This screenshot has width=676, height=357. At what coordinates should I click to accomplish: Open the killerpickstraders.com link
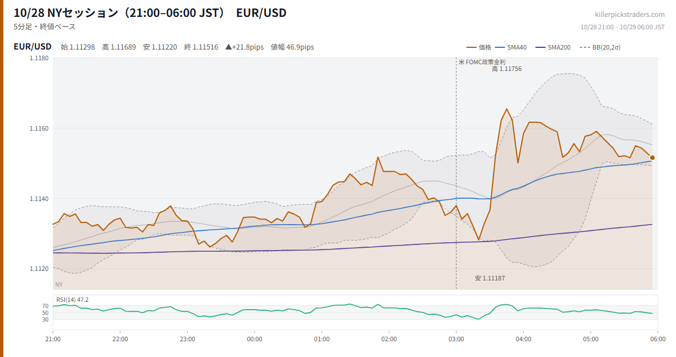pos(630,15)
